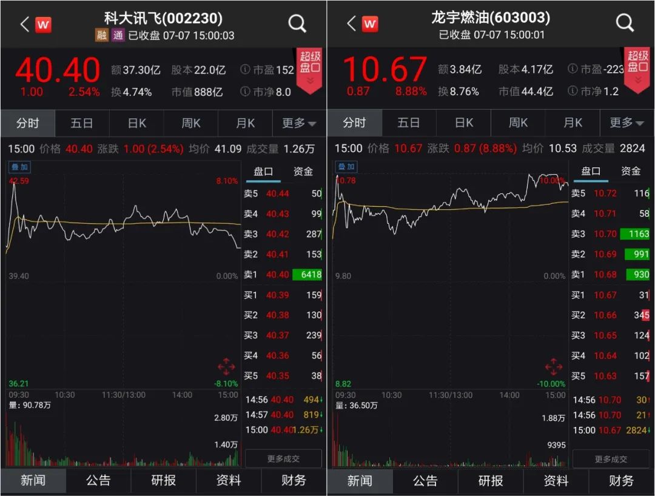
Task: Click the info icon beside 市净 8.0
Action: [x=245, y=91]
